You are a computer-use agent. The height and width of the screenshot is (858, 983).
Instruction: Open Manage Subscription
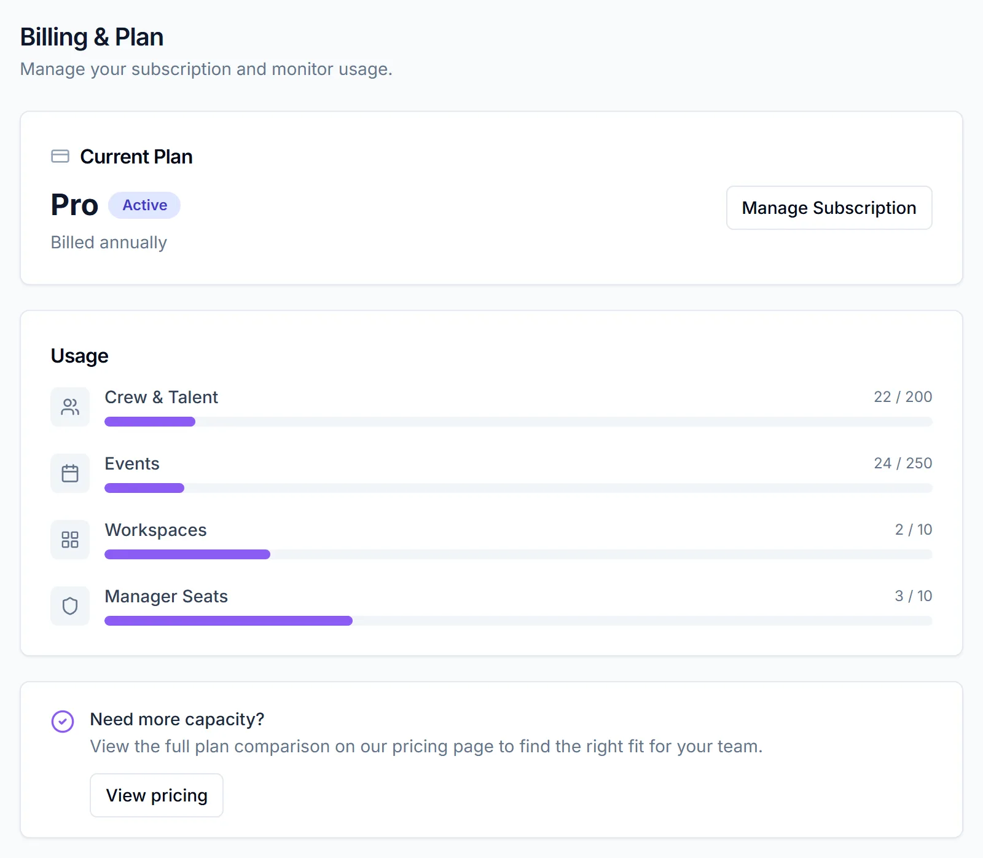point(829,208)
